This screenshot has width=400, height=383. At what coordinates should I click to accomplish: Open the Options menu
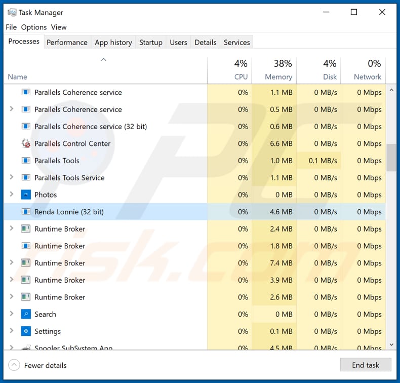tap(34, 27)
